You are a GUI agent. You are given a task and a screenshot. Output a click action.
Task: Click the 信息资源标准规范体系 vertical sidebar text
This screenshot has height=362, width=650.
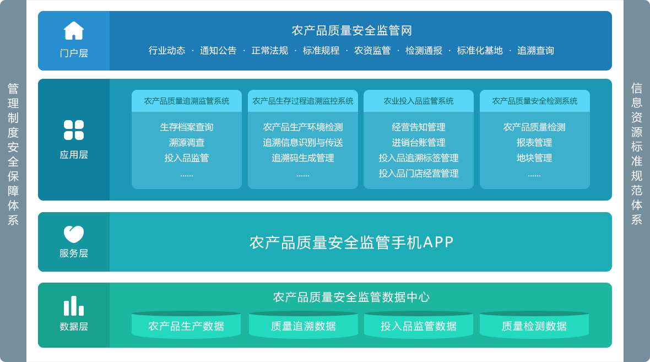[637, 154]
